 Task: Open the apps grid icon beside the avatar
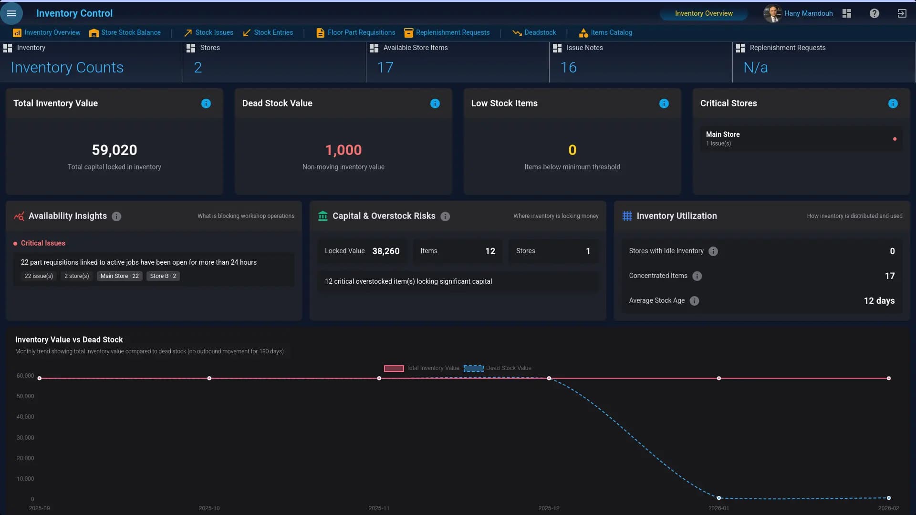(847, 13)
